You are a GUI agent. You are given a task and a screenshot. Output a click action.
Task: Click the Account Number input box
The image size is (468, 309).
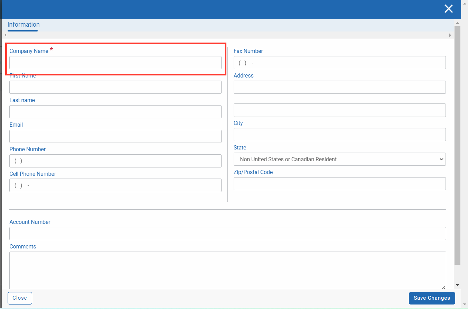[x=227, y=234]
